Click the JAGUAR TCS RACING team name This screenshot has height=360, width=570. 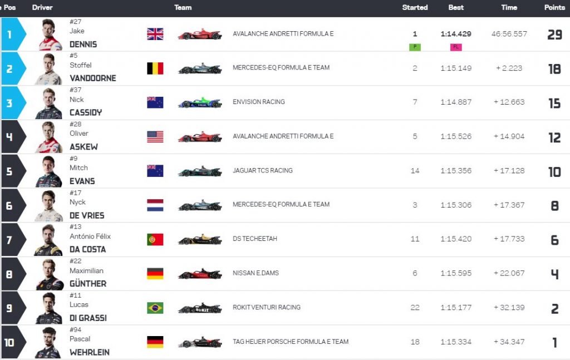(x=263, y=170)
